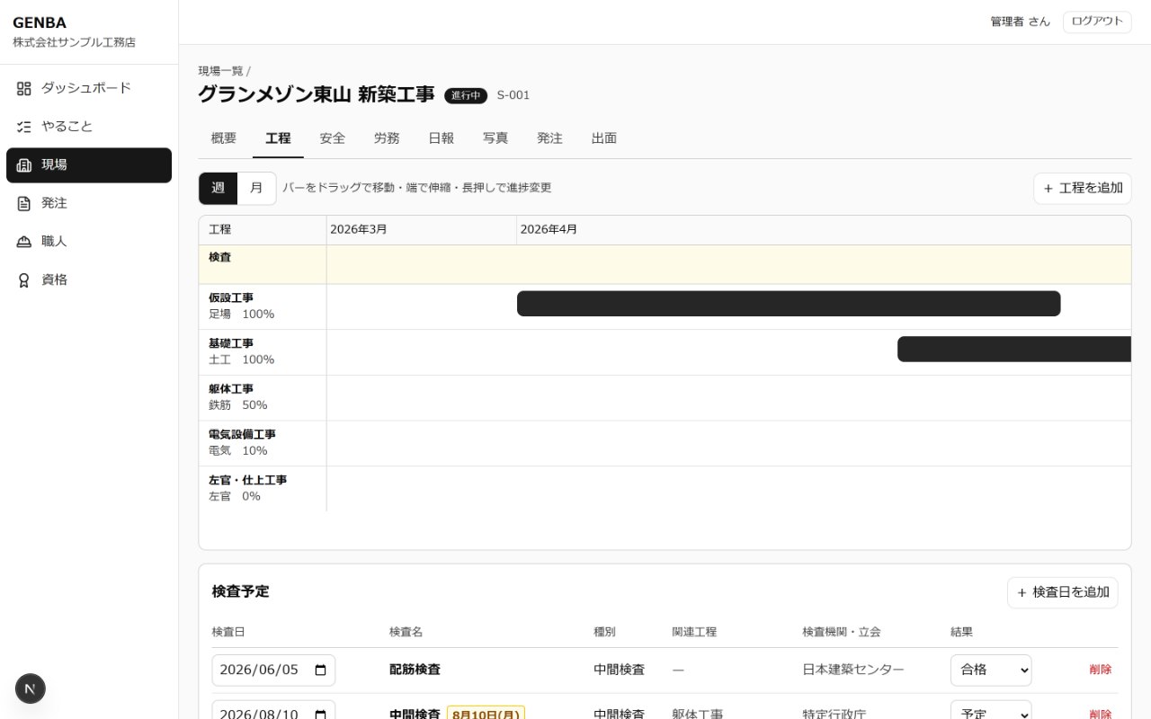Select the 電気設備工事 process row label
Image resolution: width=1151 pixels, height=719 pixels.
point(263,443)
